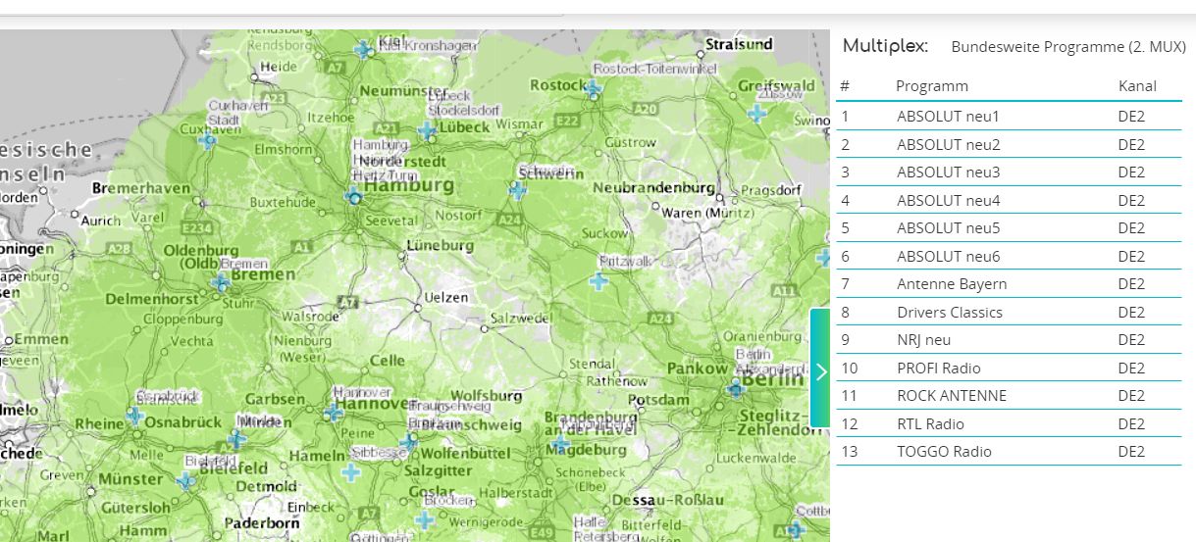Click the transmitter icon in Berlin
This screenshot has height=542, width=1196.
736,389
